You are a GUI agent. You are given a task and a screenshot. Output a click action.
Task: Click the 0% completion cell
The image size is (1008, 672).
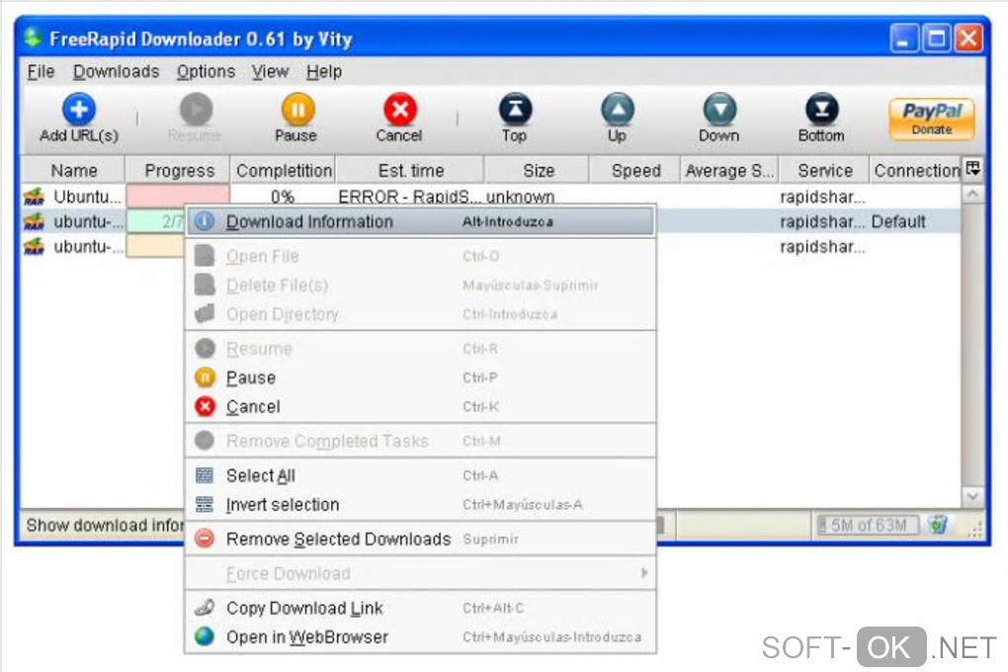pos(283,196)
